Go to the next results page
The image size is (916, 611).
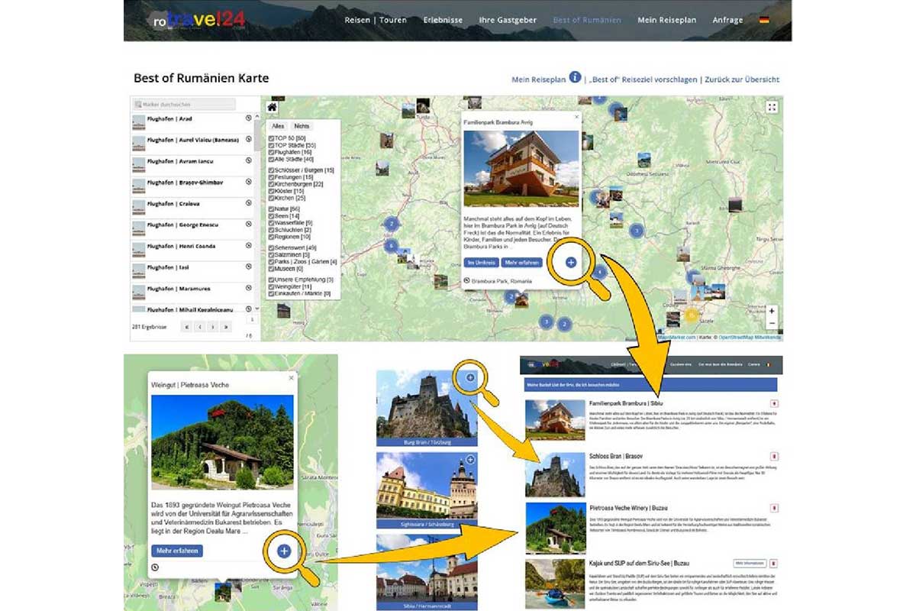[x=212, y=327]
